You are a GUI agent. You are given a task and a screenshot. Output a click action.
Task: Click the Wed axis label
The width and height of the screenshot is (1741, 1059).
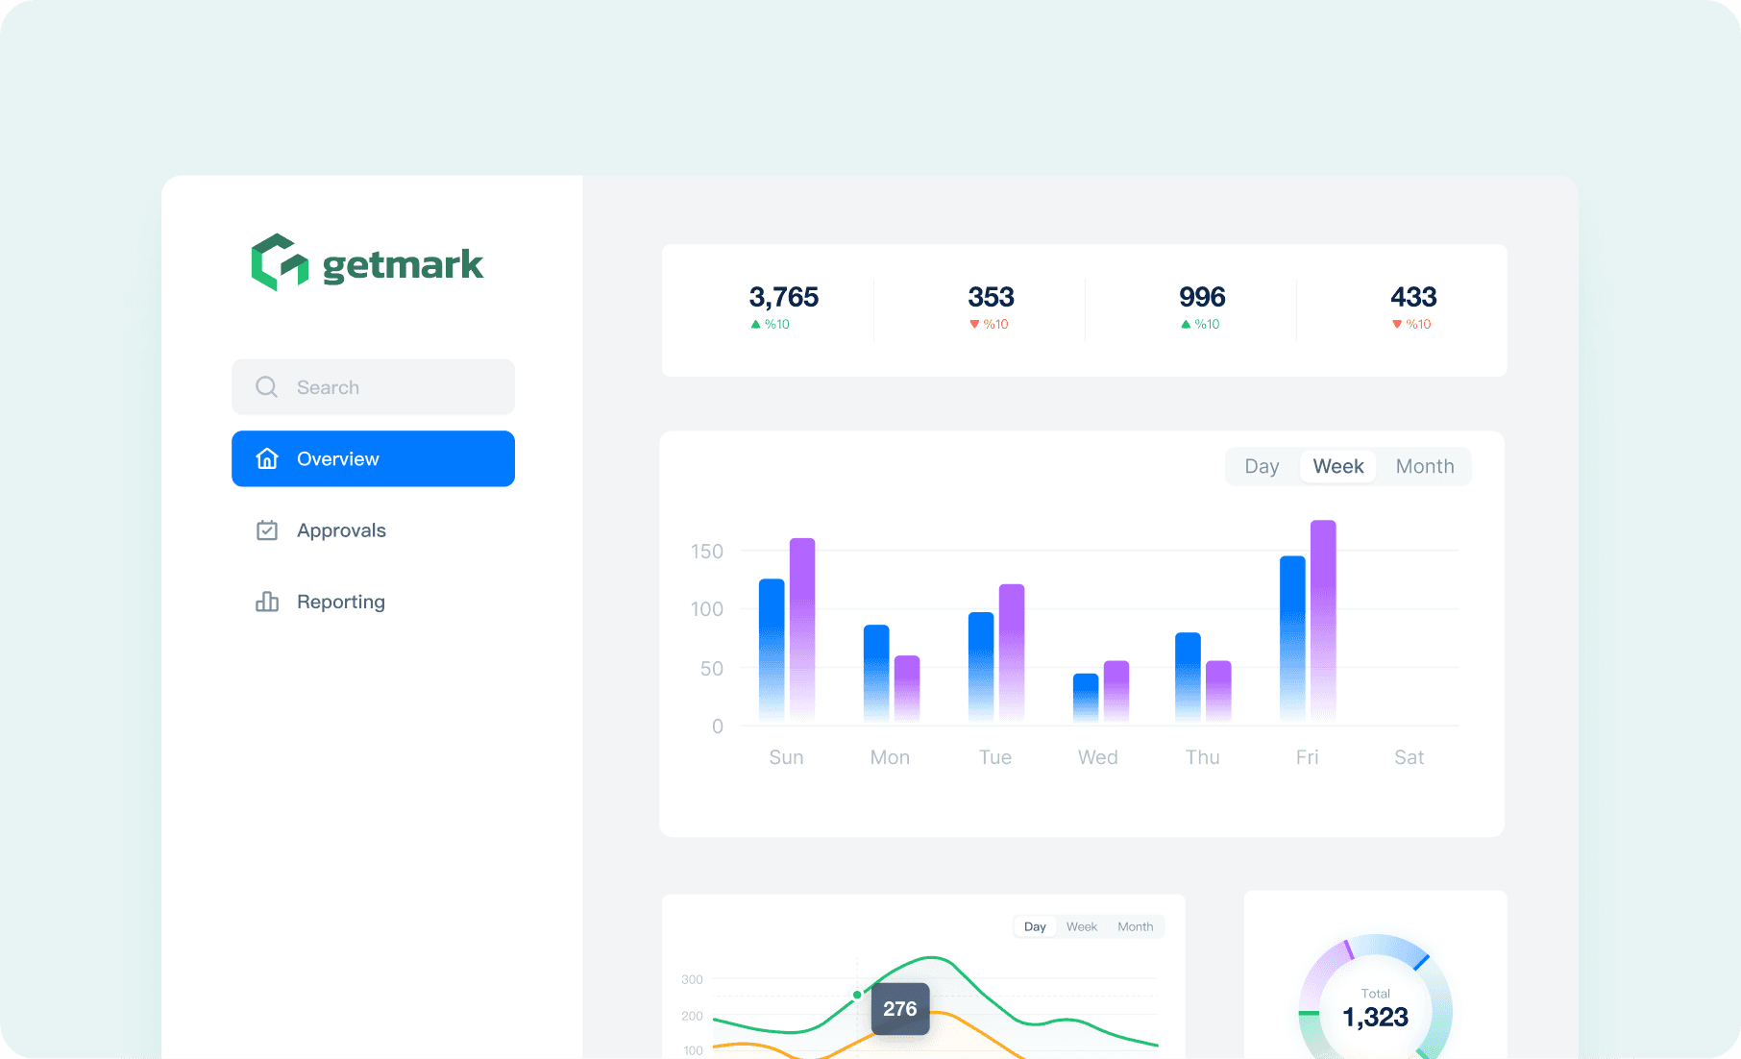click(1098, 757)
